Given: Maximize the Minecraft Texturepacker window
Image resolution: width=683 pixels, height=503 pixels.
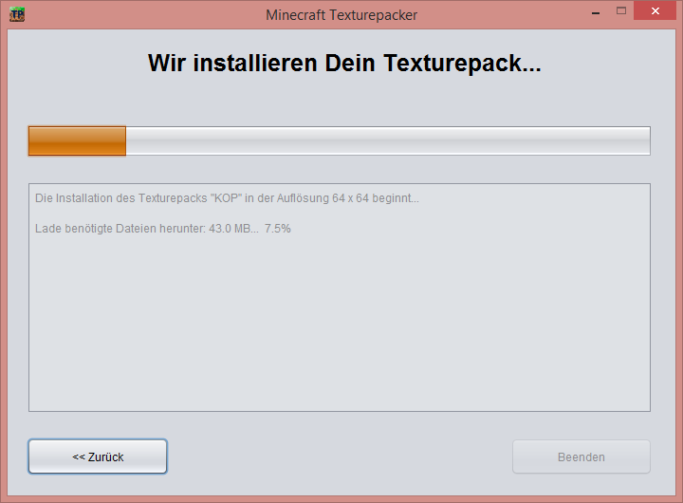Looking at the screenshot, I should (x=621, y=10).
